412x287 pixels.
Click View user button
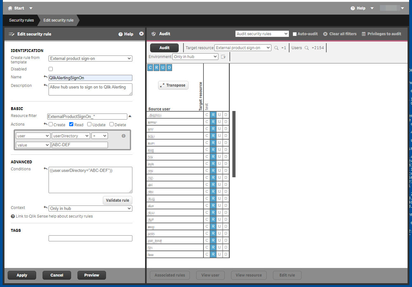coord(210,275)
